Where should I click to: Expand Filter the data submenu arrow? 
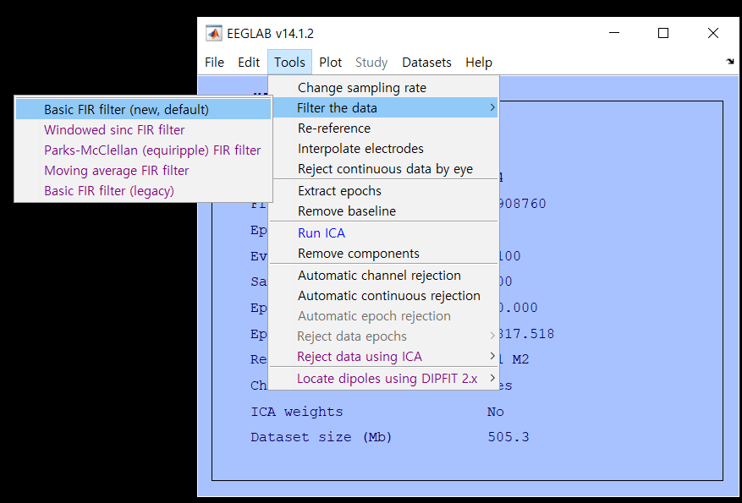(492, 108)
